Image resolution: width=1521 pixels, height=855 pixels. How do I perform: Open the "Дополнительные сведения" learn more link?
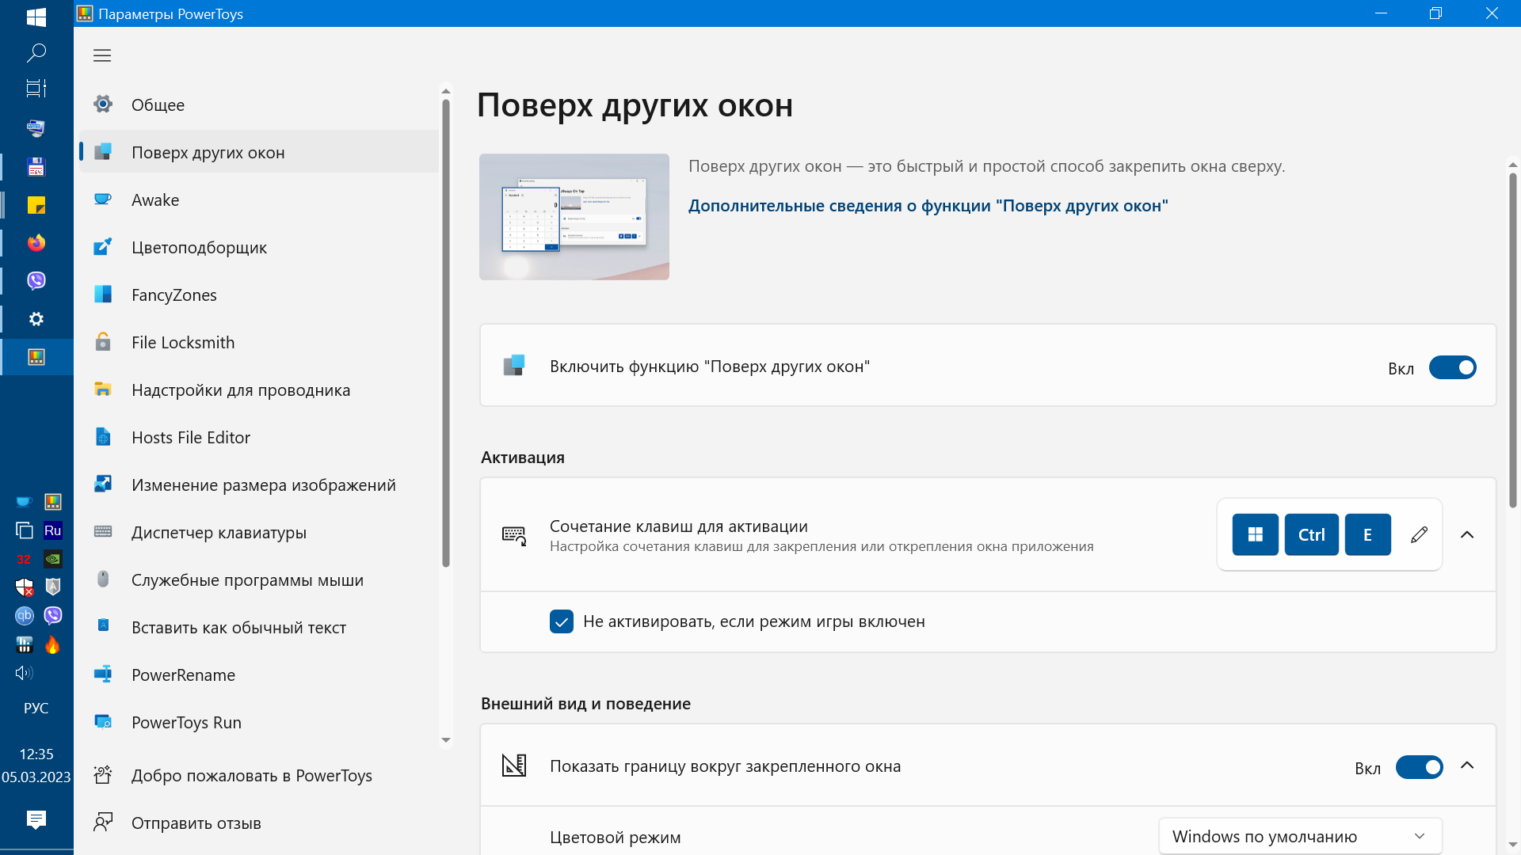click(928, 206)
